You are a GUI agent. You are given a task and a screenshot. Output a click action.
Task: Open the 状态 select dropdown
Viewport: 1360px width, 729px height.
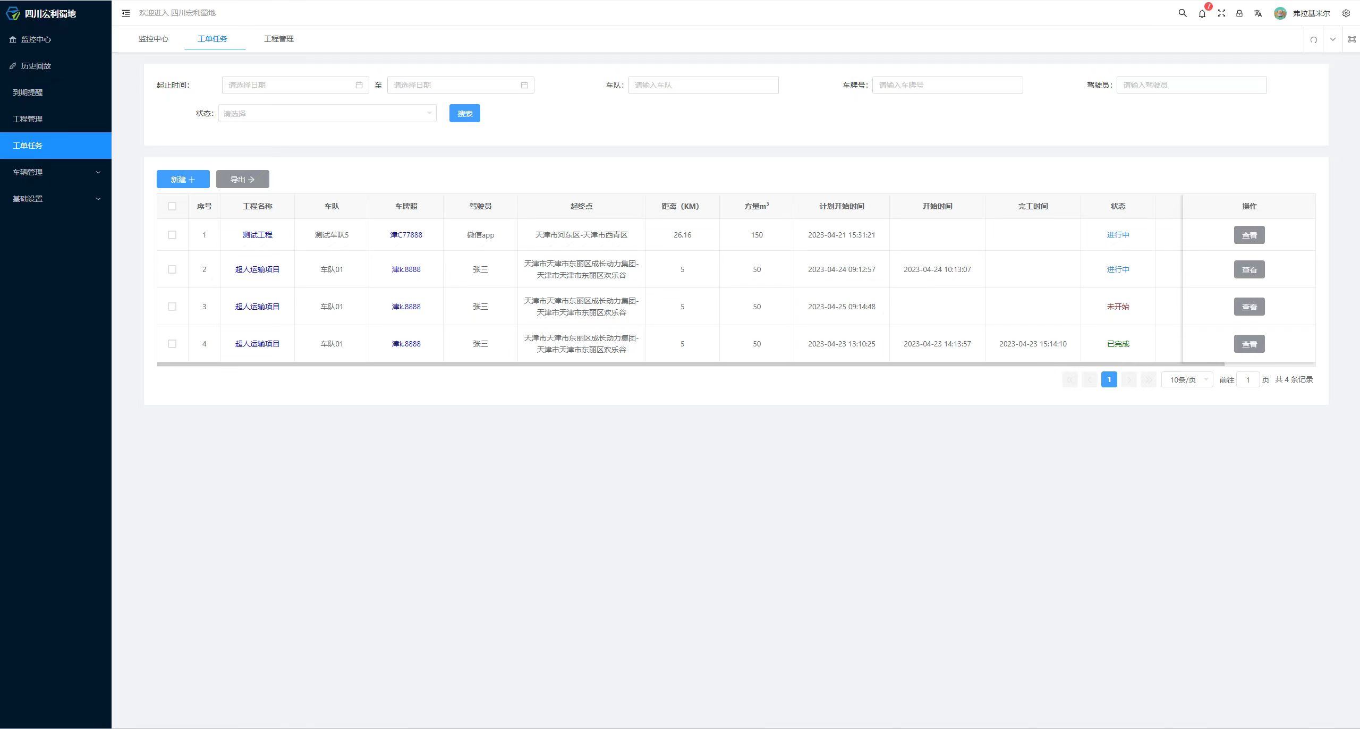click(327, 113)
